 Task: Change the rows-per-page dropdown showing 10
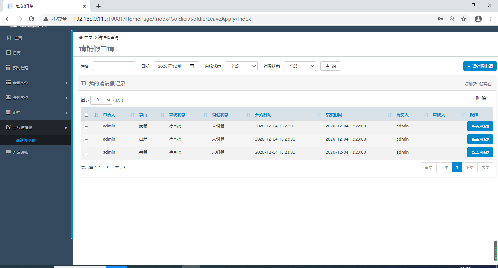pyautogui.click(x=101, y=100)
